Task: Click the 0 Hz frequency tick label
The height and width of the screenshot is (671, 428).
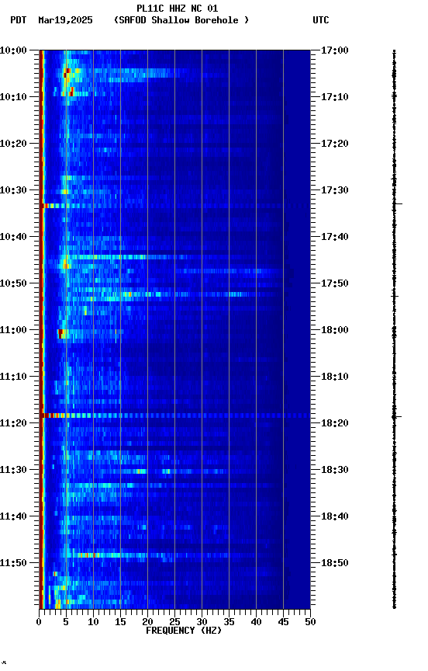Action: [x=39, y=622]
